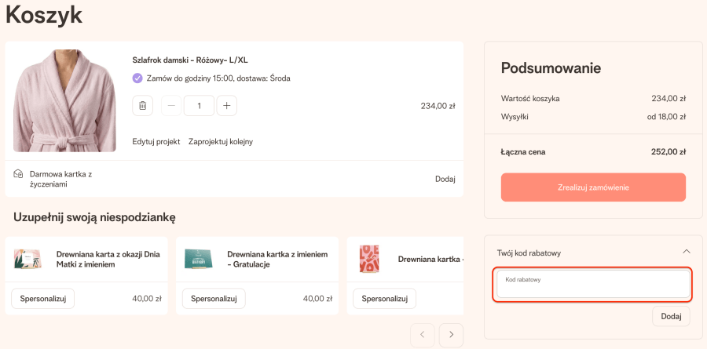Click the quantity field showing 1
This screenshot has height=349, width=707.
click(199, 106)
